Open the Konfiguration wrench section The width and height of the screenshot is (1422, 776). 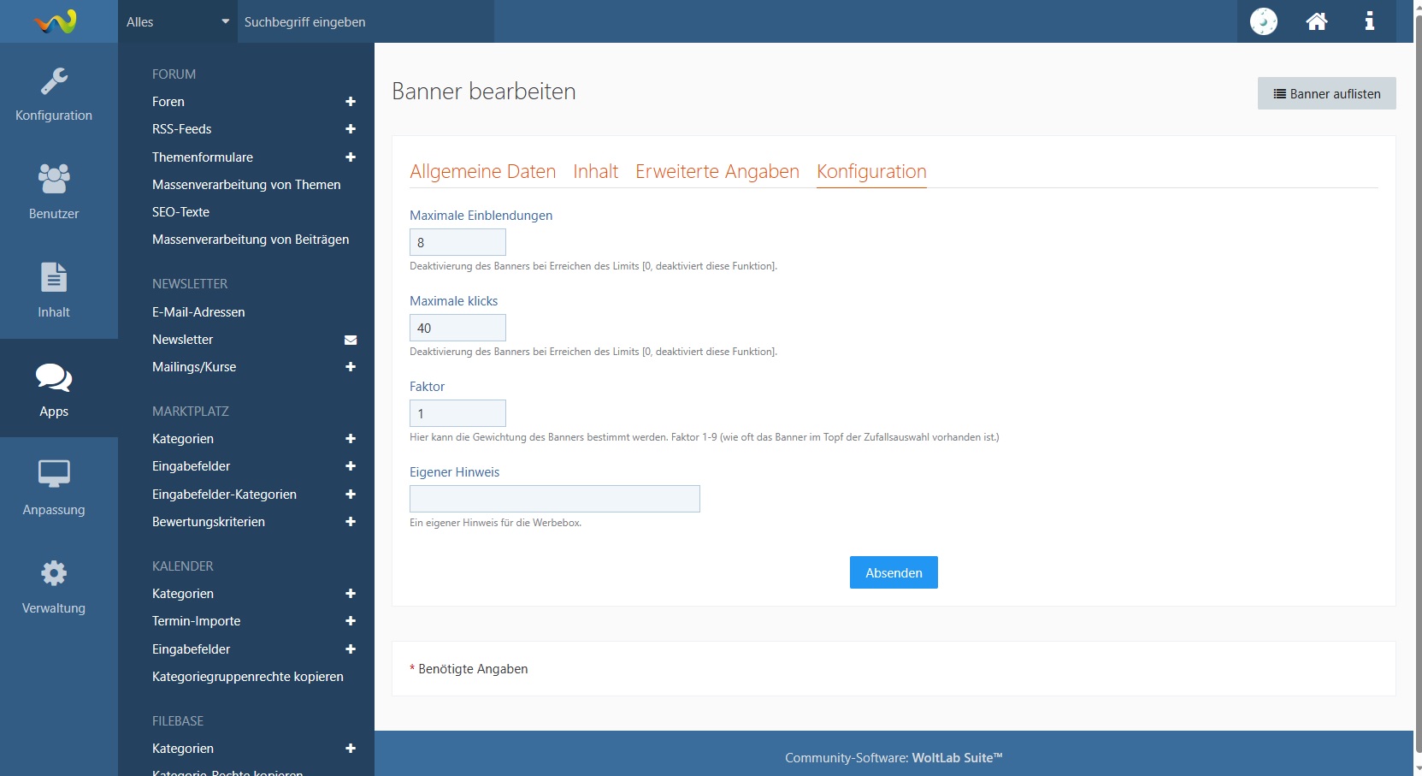pyautogui.click(x=54, y=94)
